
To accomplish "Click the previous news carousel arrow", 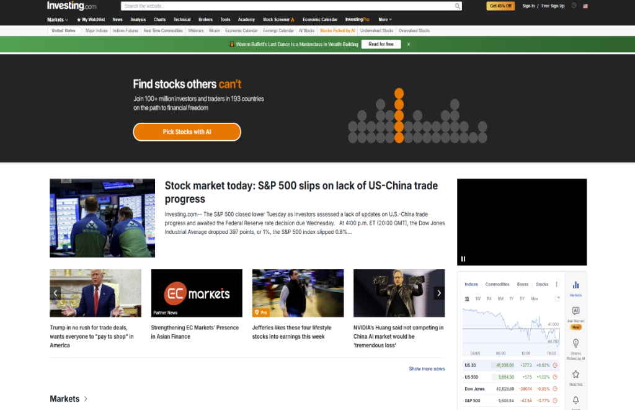I will (x=55, y=293).
